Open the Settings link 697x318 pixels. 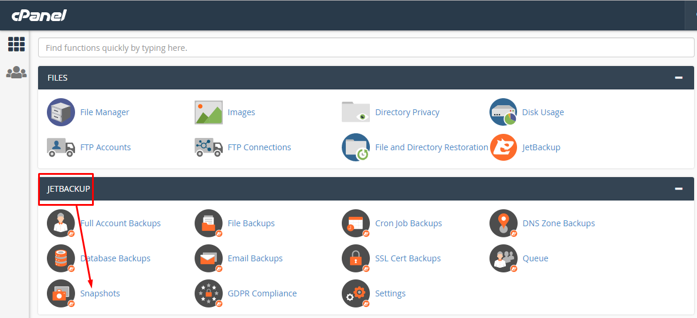point(390,293)
